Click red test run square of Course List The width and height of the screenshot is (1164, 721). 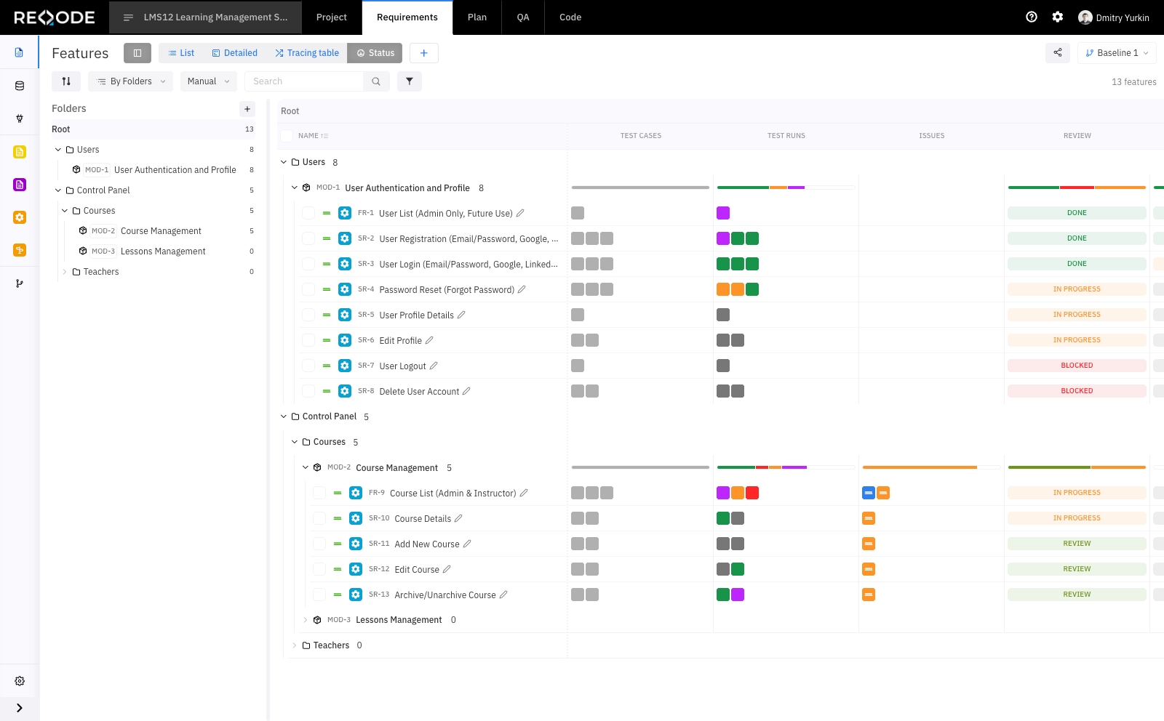pyautogui.click(x=752, y=493)
